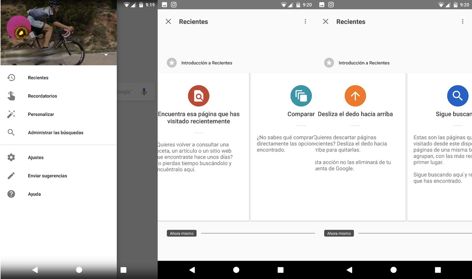Click the magic wand Personalizar icon

point(11,114)
